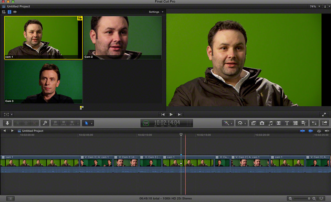The image size is (331, 202).
Task: Toggle audio skimming waveform button
Action: coord(311,131)
